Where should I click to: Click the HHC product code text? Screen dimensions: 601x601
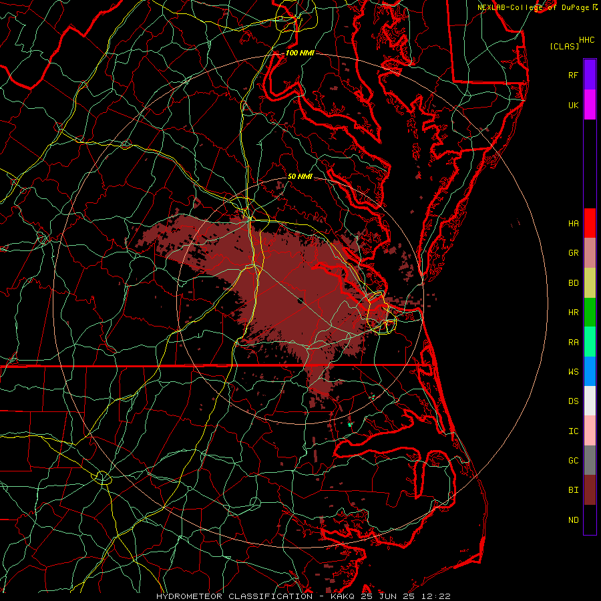[x=586, y=40]
